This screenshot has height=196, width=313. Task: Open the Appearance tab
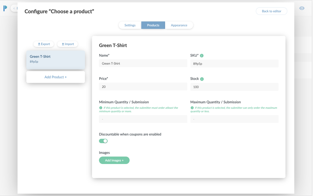(179, 25)
